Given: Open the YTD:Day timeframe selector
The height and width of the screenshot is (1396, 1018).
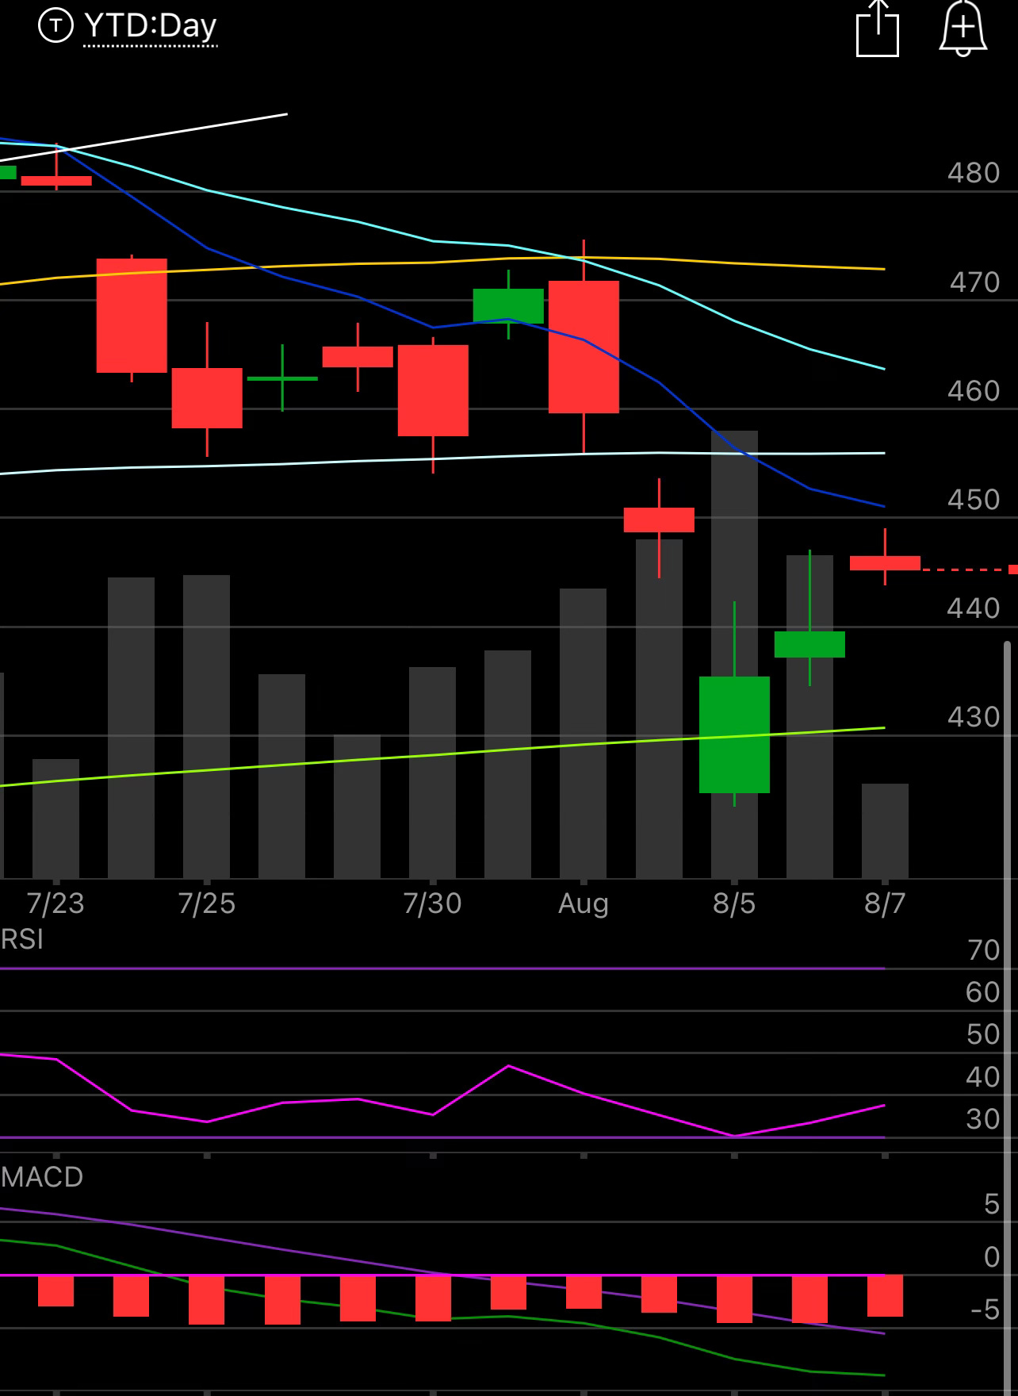Looking at the screenshot, I should [151, 26].
